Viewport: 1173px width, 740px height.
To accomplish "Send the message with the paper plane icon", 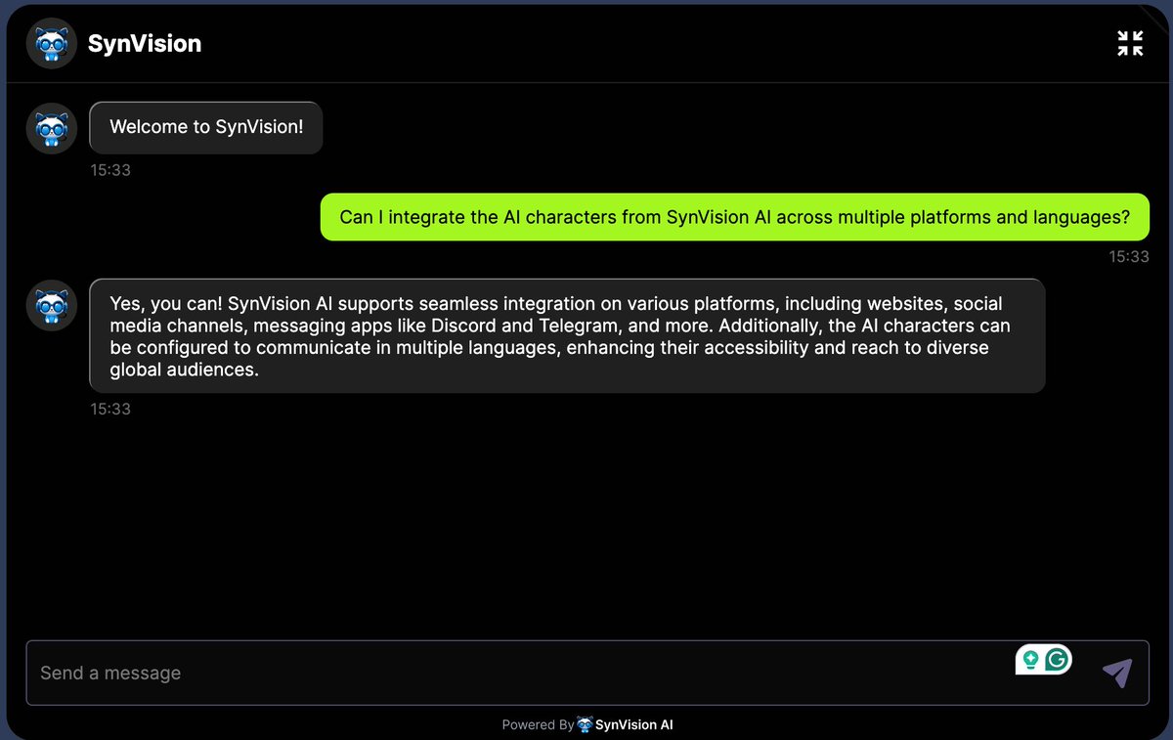I will tap(1117, 673).
